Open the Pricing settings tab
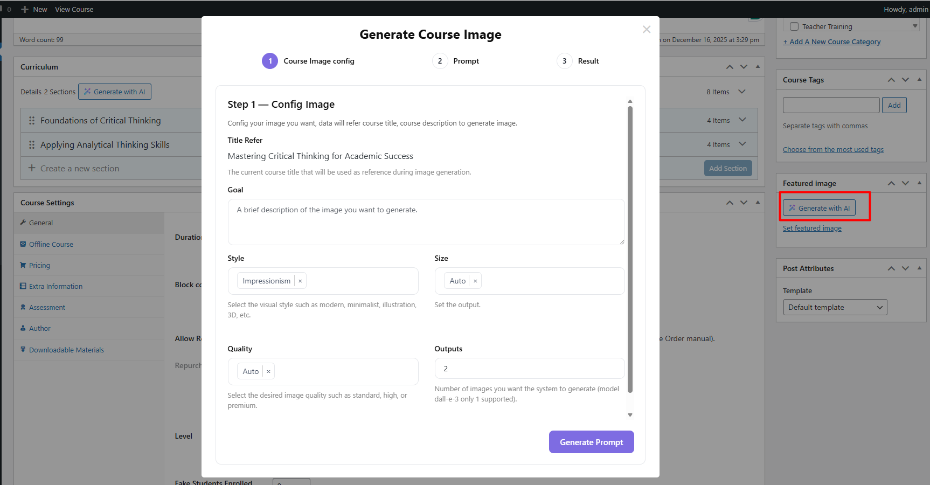 pos(39,265)
